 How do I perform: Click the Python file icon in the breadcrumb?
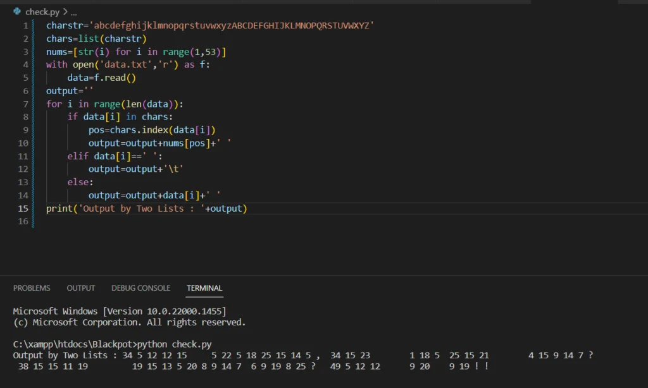[17, 11]
